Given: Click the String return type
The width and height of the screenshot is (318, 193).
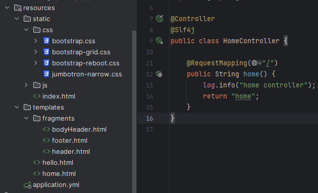Looking at the screenshot, I should click(227, 74).
